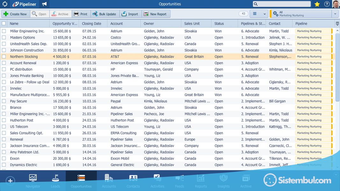Expand the list view options dropdown
This screenshot has height=191, width=340.
point(259,14)
